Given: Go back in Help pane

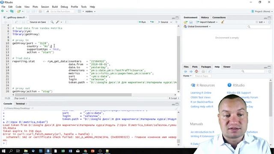Looking at the screenshot, I should 185,71.
